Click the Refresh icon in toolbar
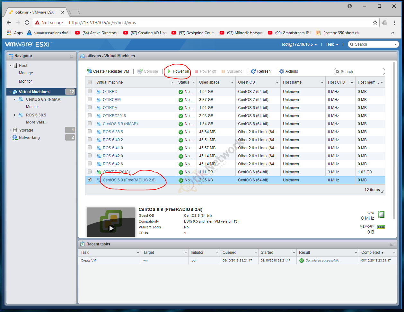 click(253, 71)
